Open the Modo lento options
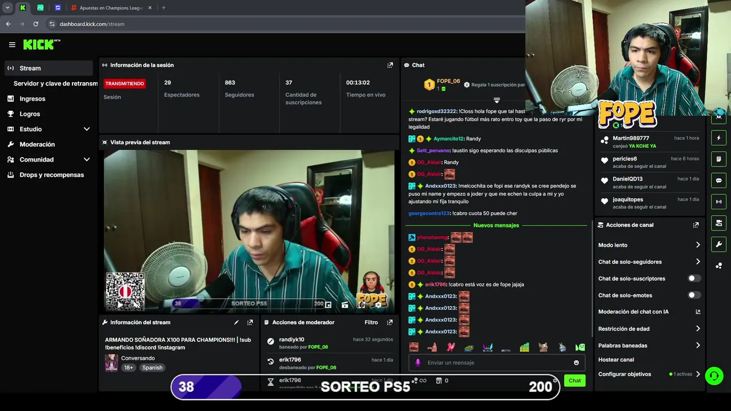731x411 pixels. (649, 245)
